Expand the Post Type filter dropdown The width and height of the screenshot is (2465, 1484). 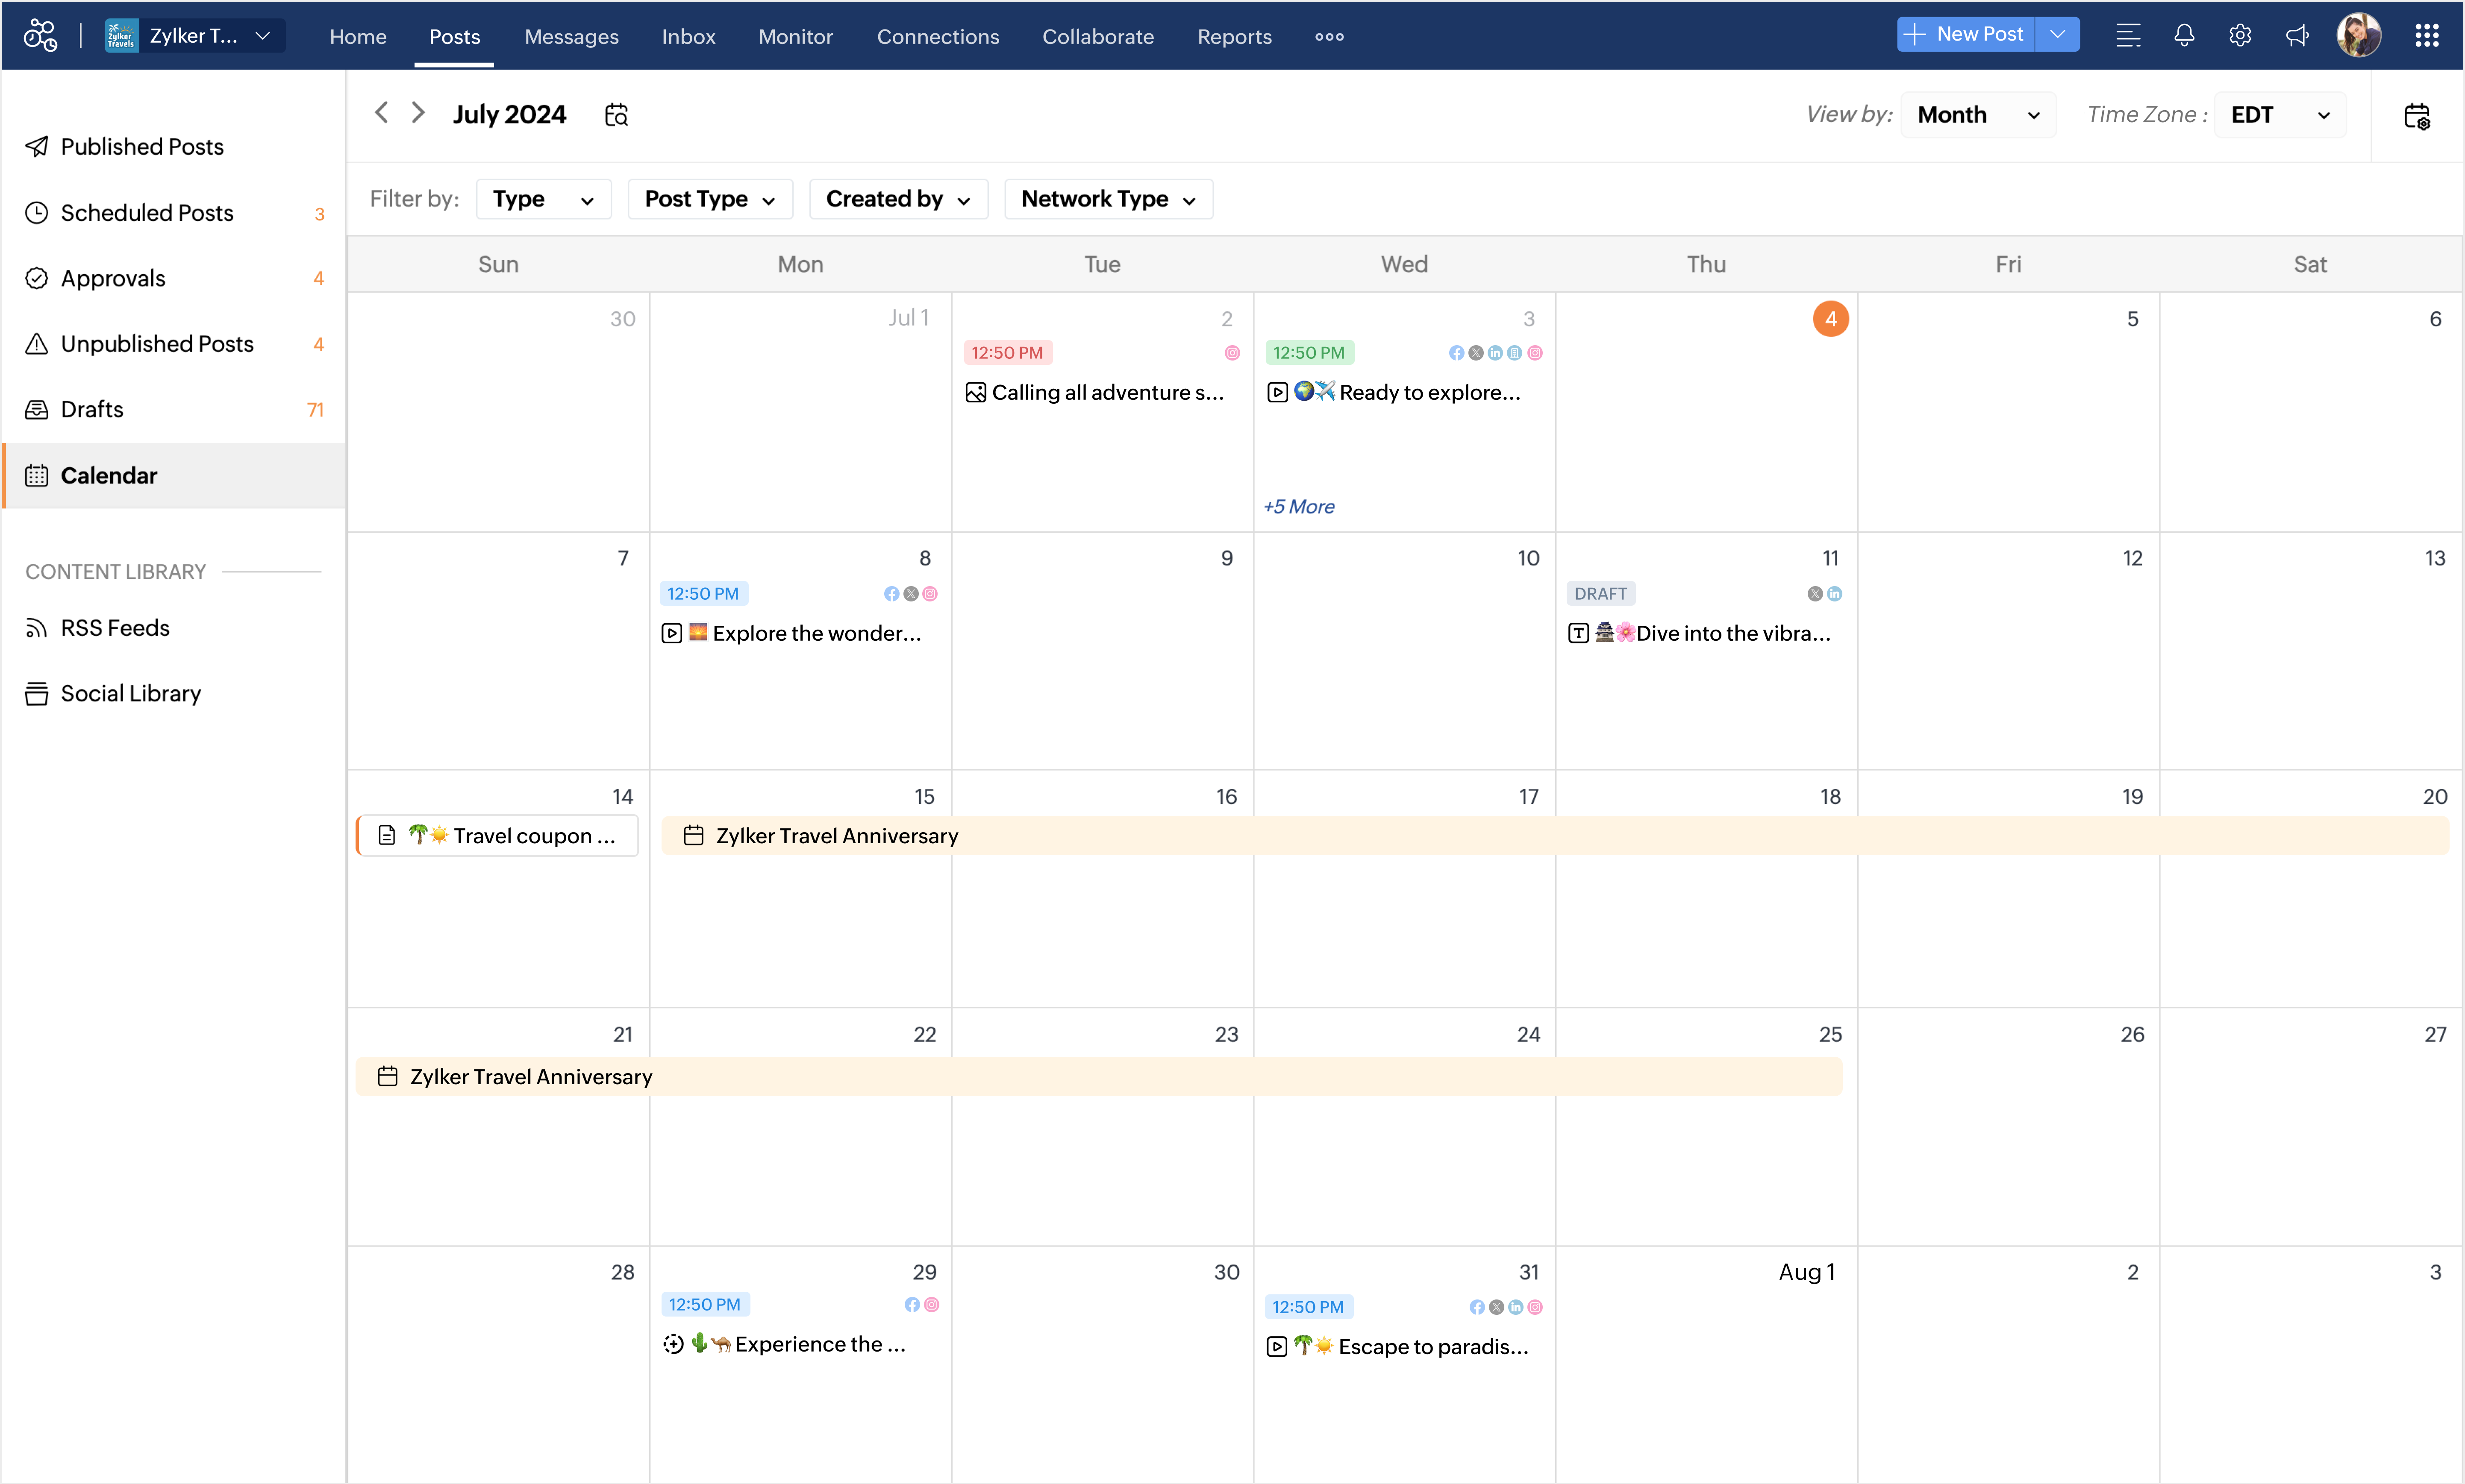(x=709, y=199)
